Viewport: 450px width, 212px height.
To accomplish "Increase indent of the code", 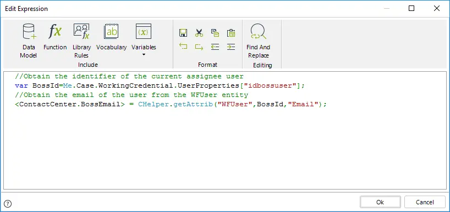I will click(x=231, y=47).
